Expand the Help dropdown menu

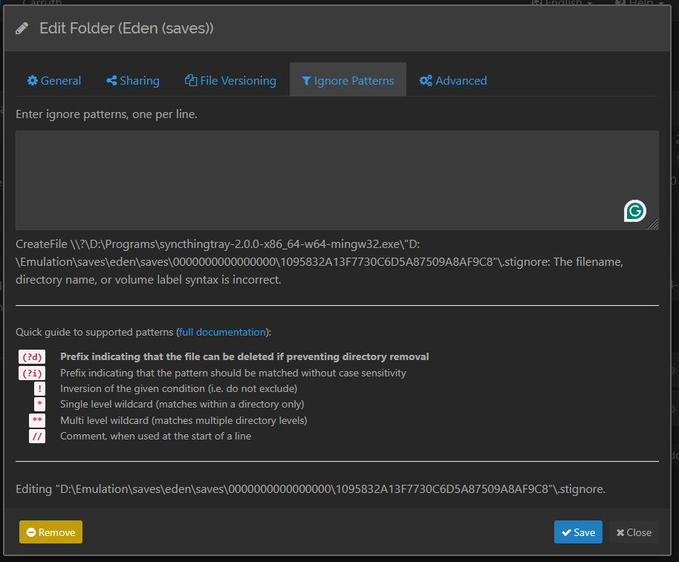(640, 2)
